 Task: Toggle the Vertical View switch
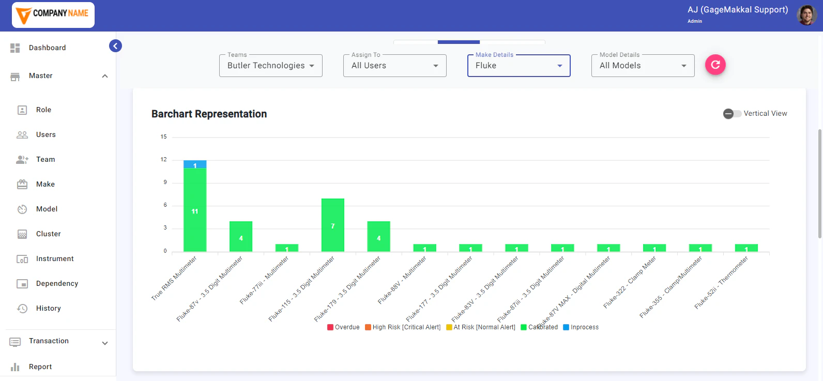tap(732, 114)
